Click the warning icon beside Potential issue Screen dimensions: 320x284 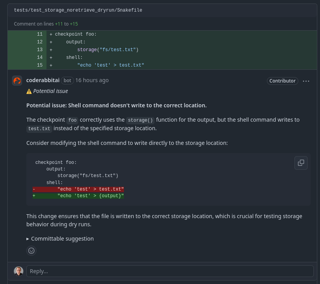[x=29, y=91]
